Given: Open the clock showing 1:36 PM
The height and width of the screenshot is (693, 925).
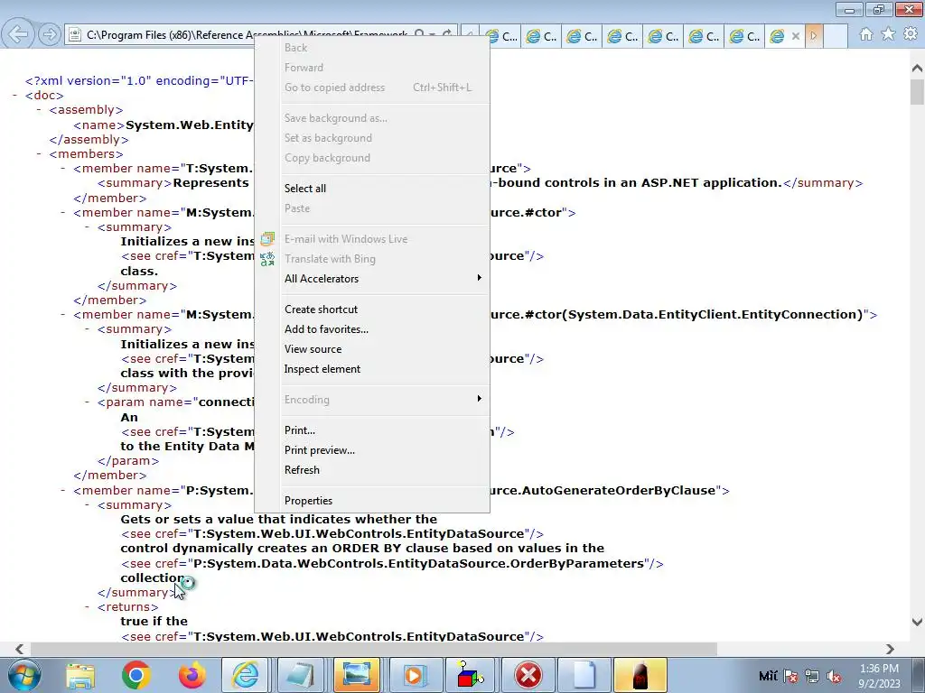Looking at the screenshot, I should click(x=879, y=676).
